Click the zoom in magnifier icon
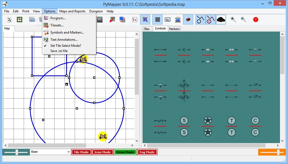Screen dimensions: 288x164 [x=233, y=20]
